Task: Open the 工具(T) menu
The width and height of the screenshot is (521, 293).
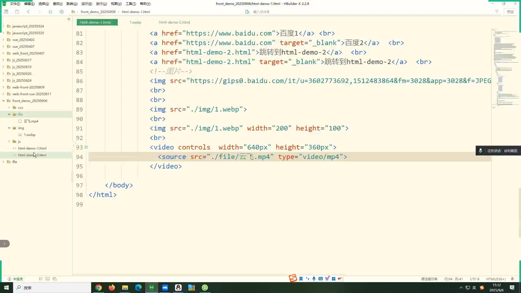Action: [131, 4]
